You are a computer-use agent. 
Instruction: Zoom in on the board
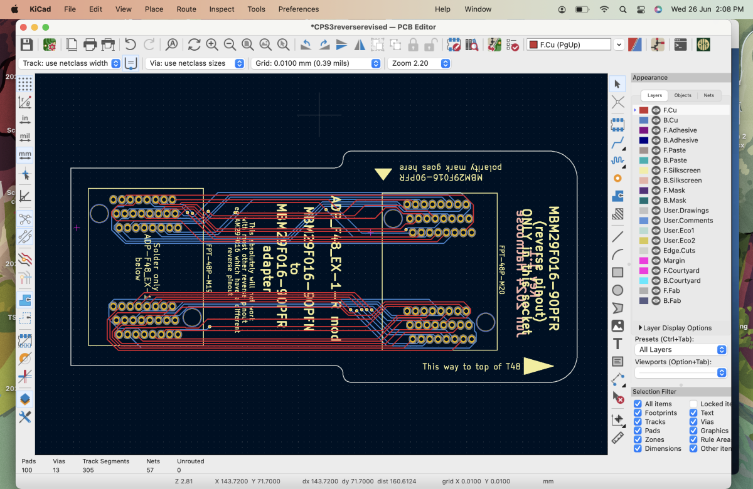(212, 45)
